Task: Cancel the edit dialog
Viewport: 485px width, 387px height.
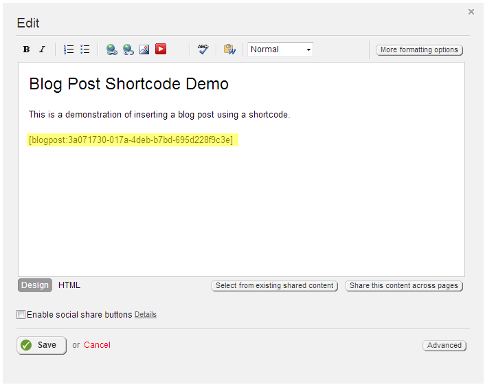Action: click(97, 345)
